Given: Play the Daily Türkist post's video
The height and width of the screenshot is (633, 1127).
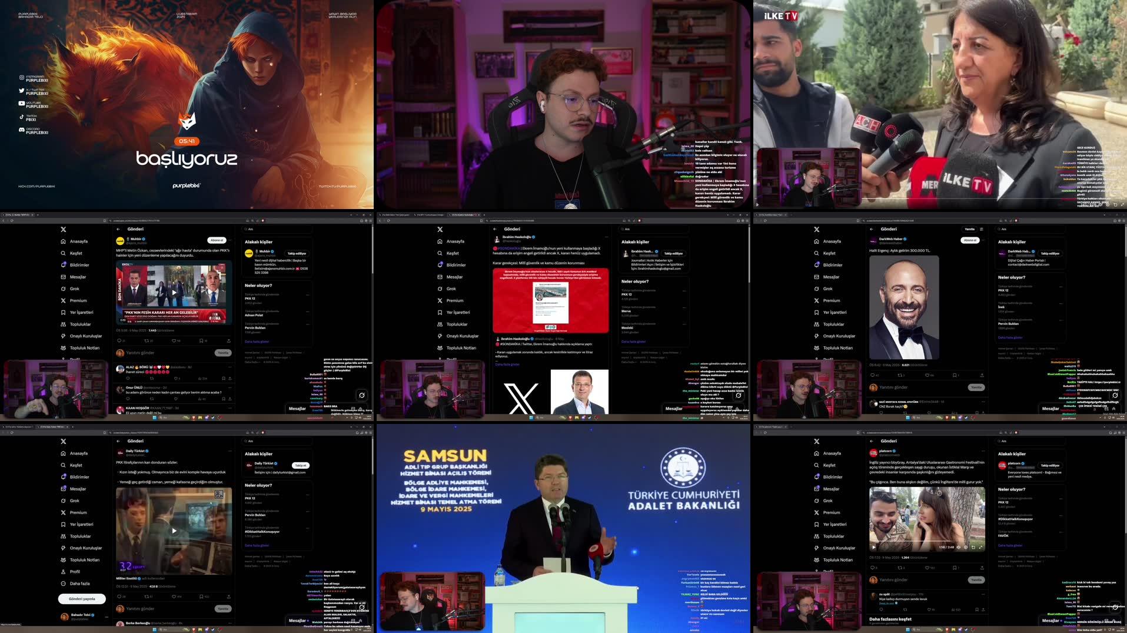Looking at the screenshot, I should click(174, 531).
